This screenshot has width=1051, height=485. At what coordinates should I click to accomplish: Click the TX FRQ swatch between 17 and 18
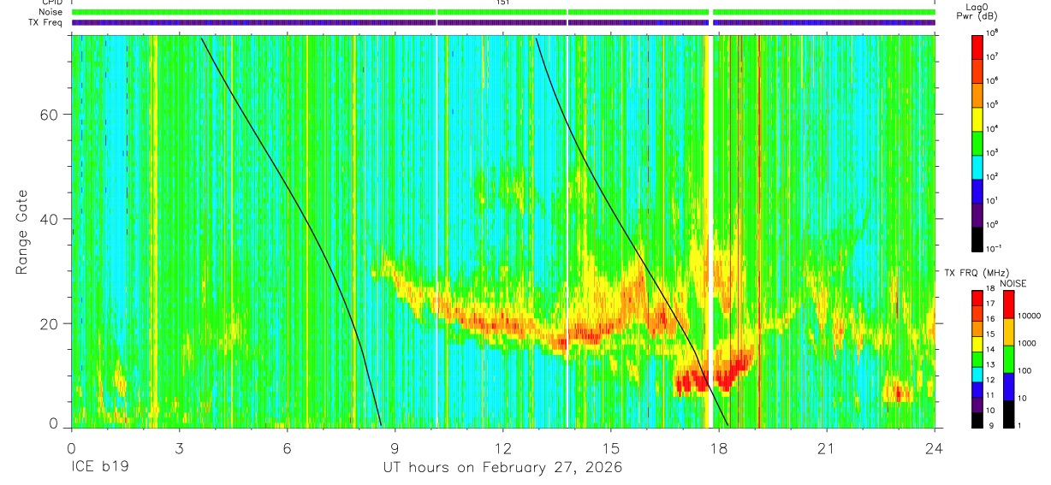[x=977, y=297]
